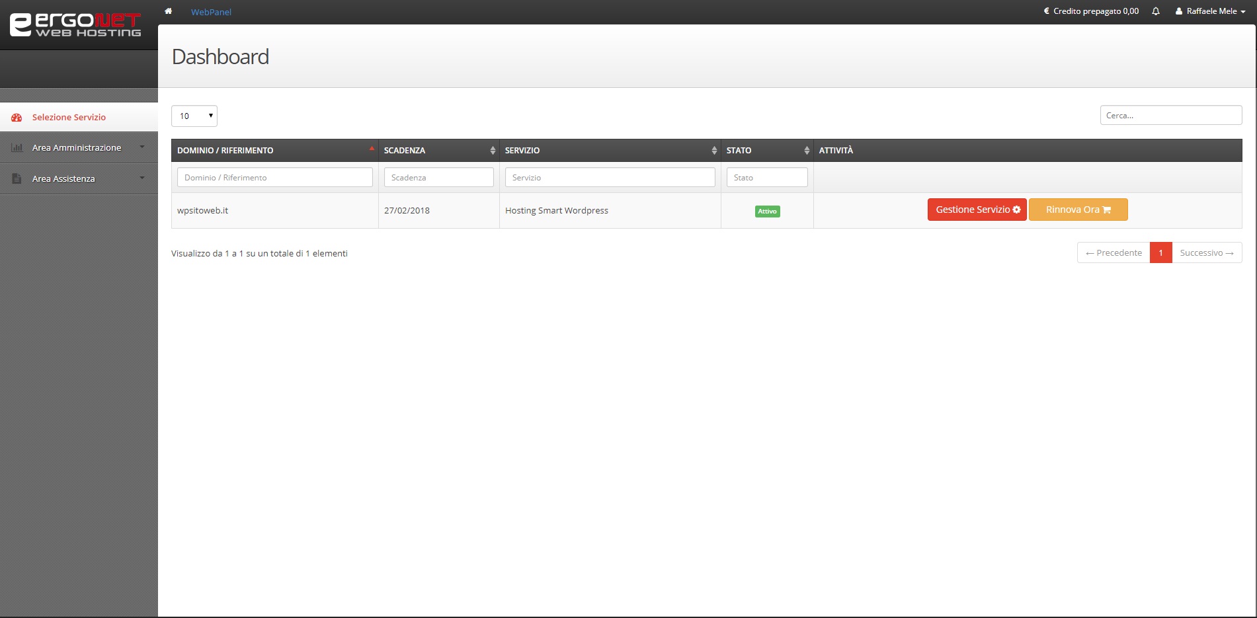This screenshot has width=1257, height=618.
Task: Expand the Area Assistenza submenu arrow
Action: pyautogui.click(x=142, y=178)
